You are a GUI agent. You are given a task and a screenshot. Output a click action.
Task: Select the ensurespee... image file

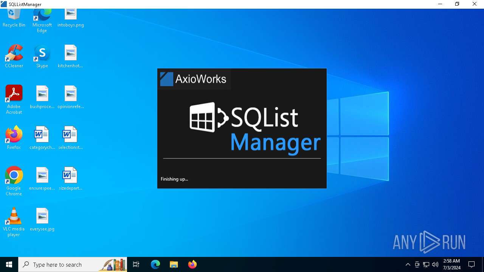(x=42, y=179)
